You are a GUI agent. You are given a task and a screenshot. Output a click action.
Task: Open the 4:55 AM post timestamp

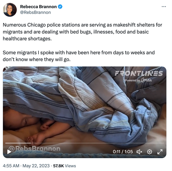tap(11, 166)
